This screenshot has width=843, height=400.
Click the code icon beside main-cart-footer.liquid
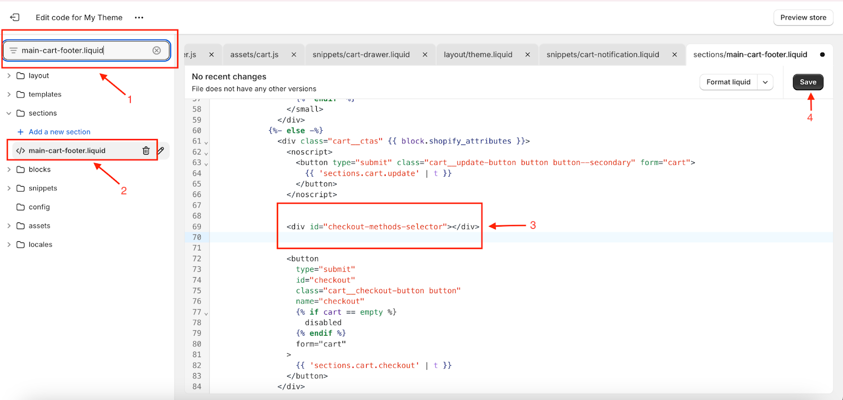tap(21, 151)
